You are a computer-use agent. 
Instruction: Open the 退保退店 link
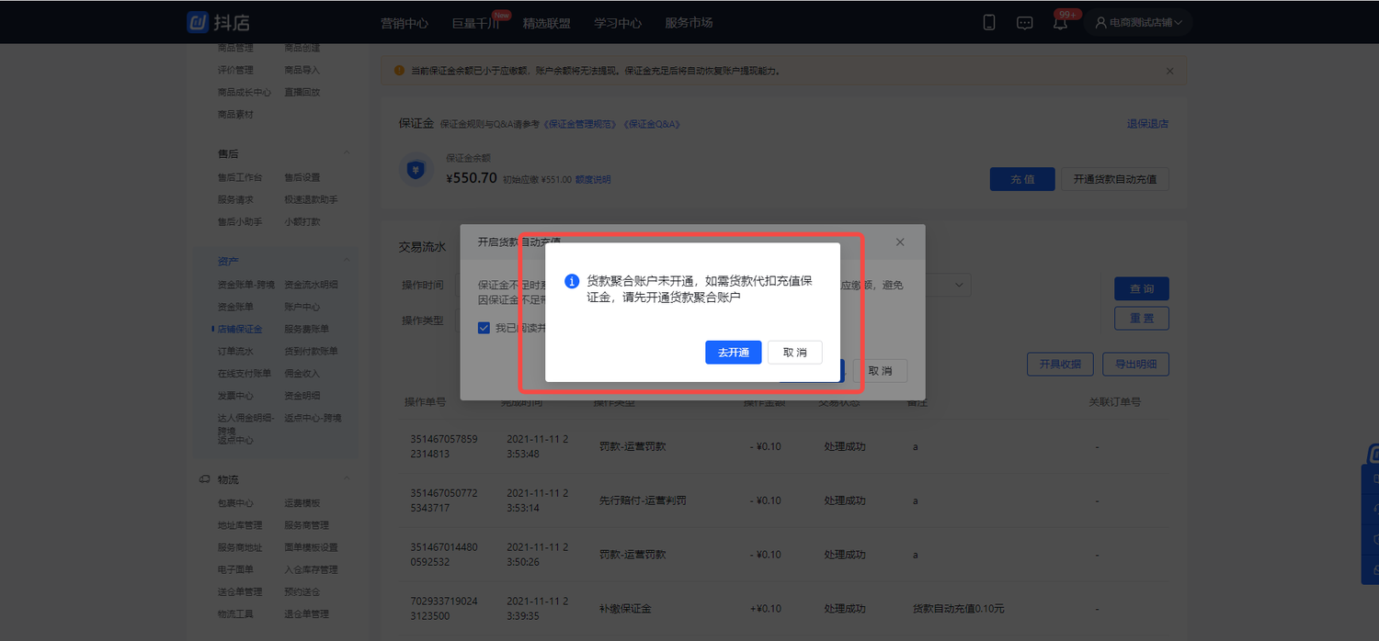pyautogui.click(x=1147, y=122)
